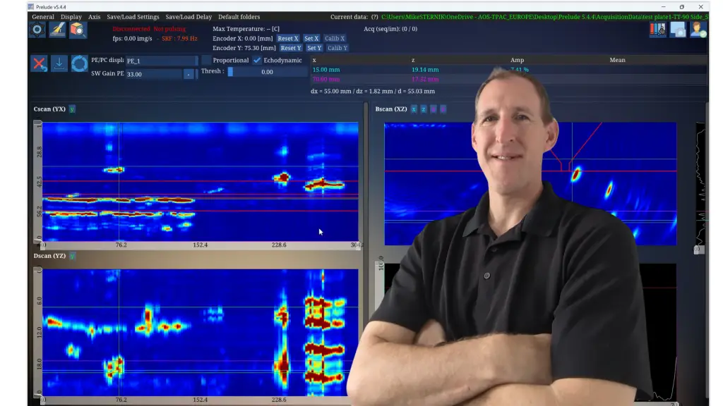This screenshot has width=723, height=406.
Task: Uncheck the Echodynamic checkbox
Action: click(x=258, y=61)
